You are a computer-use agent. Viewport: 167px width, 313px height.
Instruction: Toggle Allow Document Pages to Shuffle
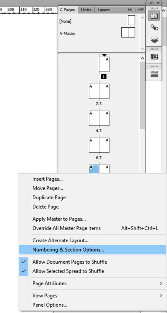[93, 262]
